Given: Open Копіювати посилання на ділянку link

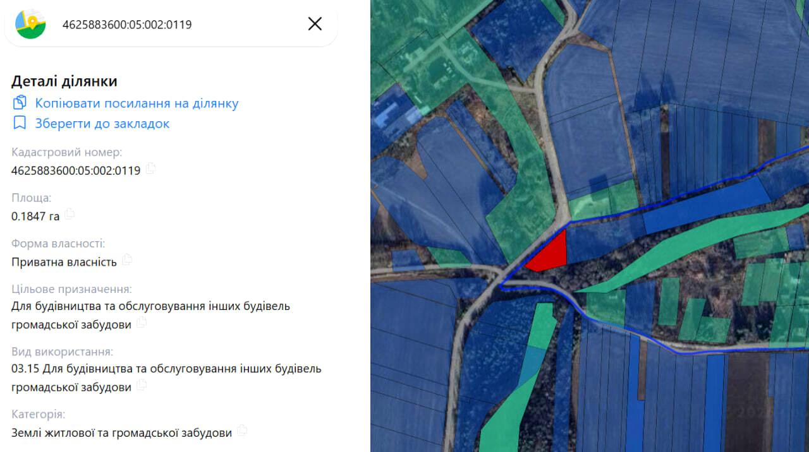Looking at the screenshot, I should pyautogui.click(x=137, y=104).
